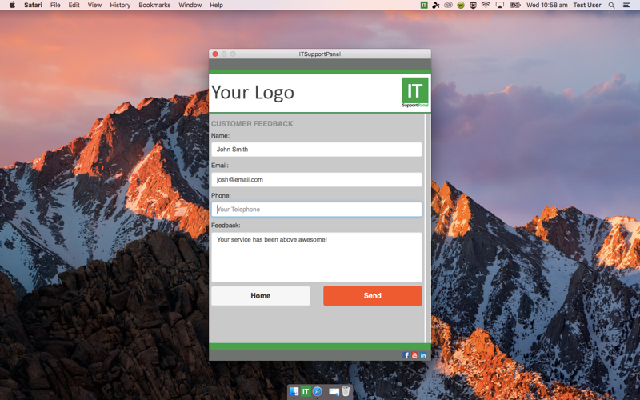Image resolution: width=640 pixels, height=400 pixels.
Task: Open Notification Center list icon
Action: point(626,5)
